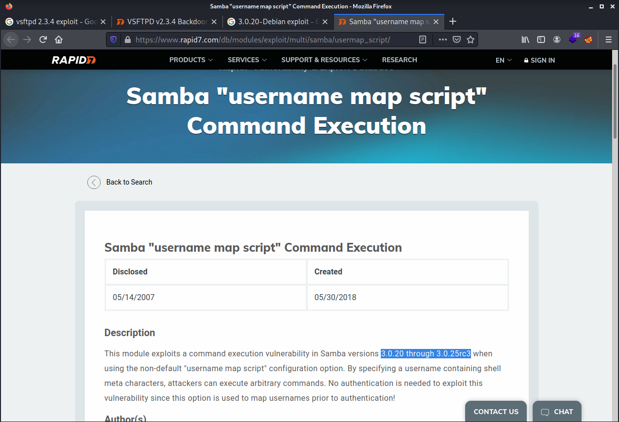
Task: Click the card's Samba Command Execution heading
Action: pos(253,247)
